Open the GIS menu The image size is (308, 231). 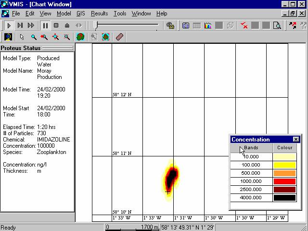click(81, 13)
